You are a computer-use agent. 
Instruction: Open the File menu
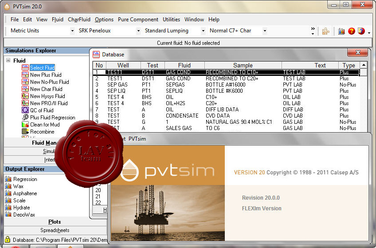pyautogui.click(x=15, y=20)
